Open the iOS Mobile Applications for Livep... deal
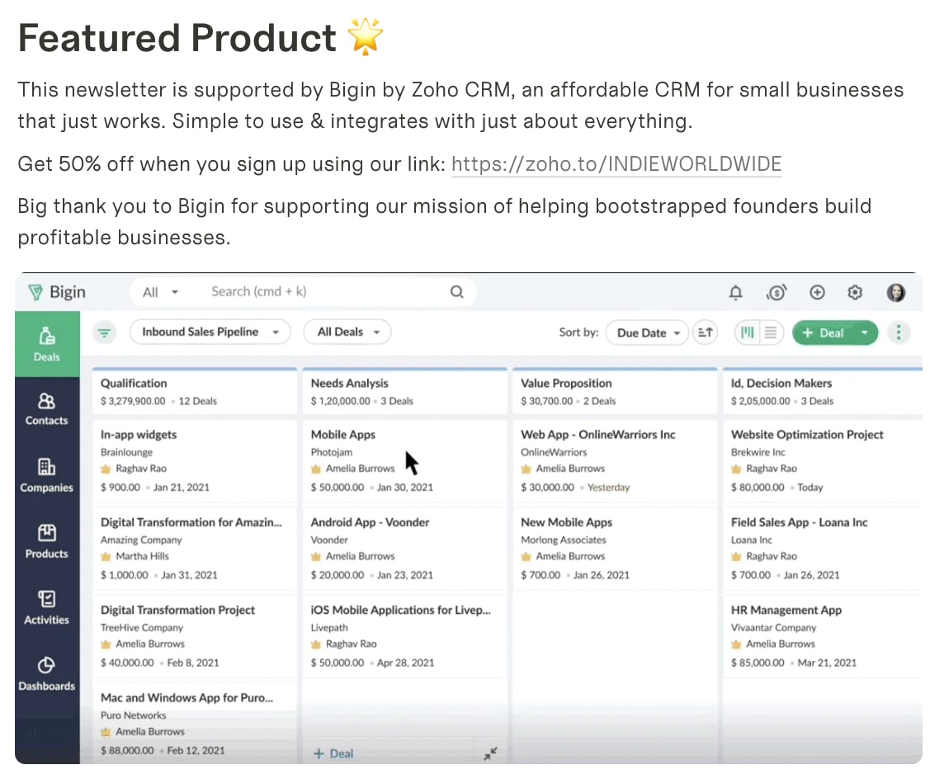 pos(404,636)
